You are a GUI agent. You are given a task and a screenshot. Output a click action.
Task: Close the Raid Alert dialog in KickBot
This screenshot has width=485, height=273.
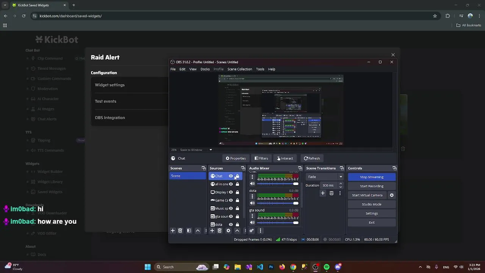coord(393,55)
